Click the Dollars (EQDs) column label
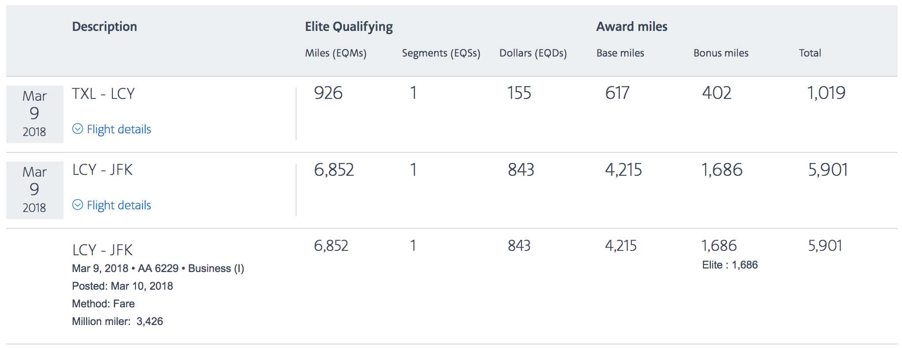Viewport: 902px width, 348px height. click(533, 53)
